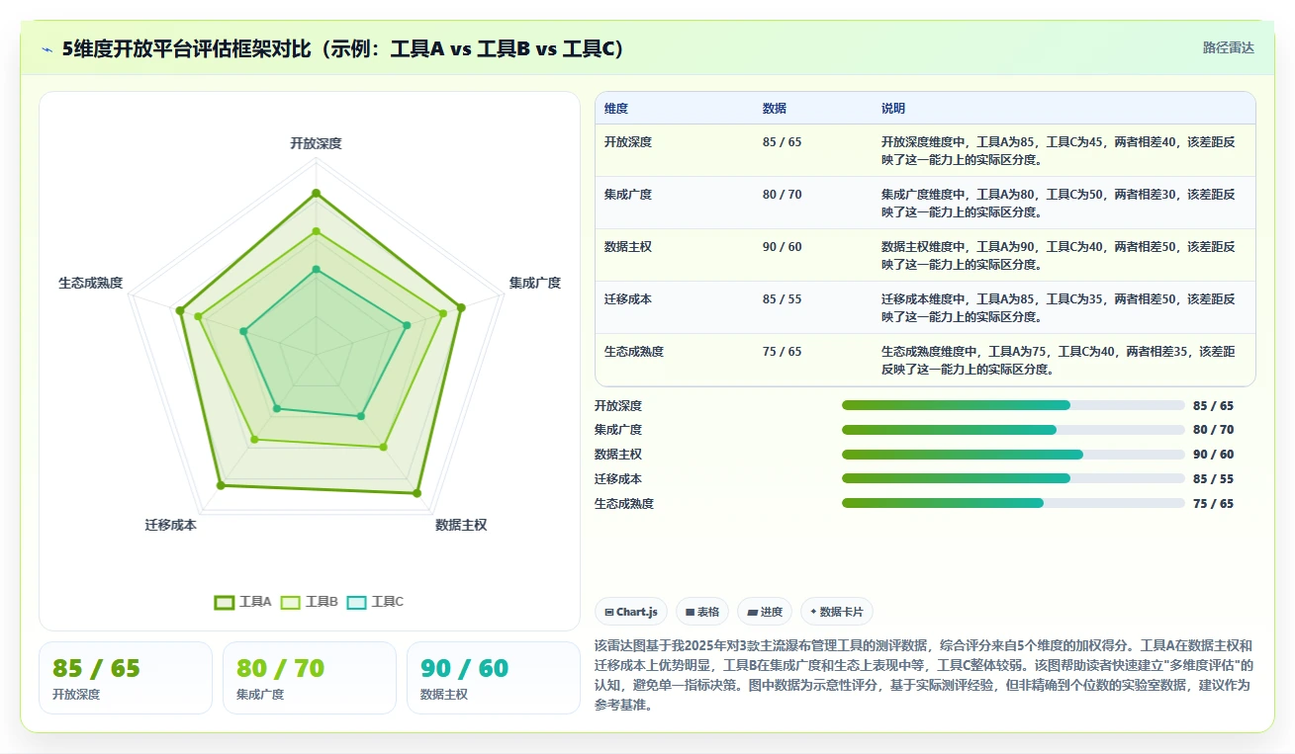Screen dimensions: 1295x754
Task: Click the lightning icon before the title
Action: tap(46, 49)
